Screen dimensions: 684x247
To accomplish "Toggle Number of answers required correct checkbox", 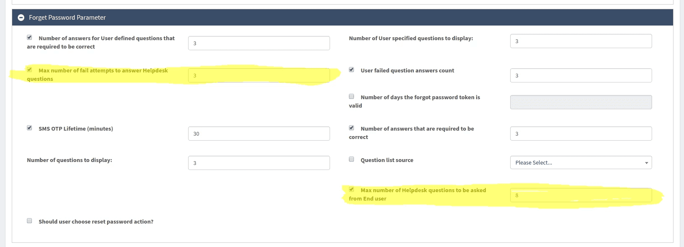I will tap(351, 128).
